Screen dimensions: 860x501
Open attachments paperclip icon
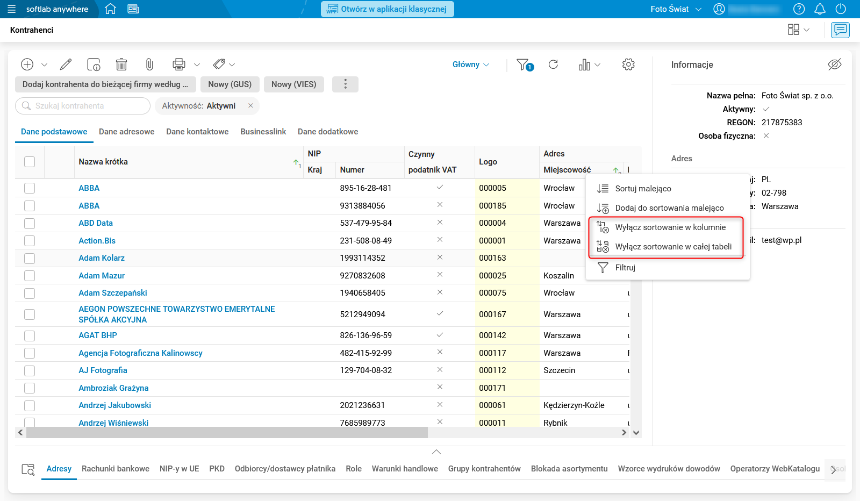(149, 65)
